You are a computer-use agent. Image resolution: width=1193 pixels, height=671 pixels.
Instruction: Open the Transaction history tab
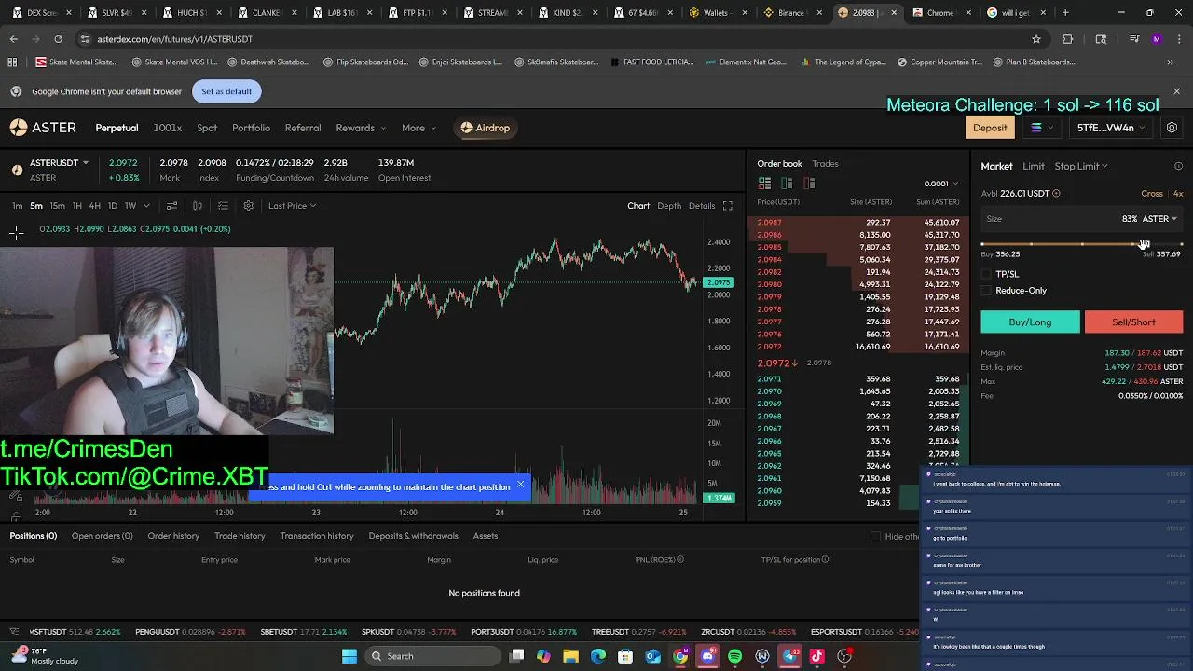click(x=317, y=536)
